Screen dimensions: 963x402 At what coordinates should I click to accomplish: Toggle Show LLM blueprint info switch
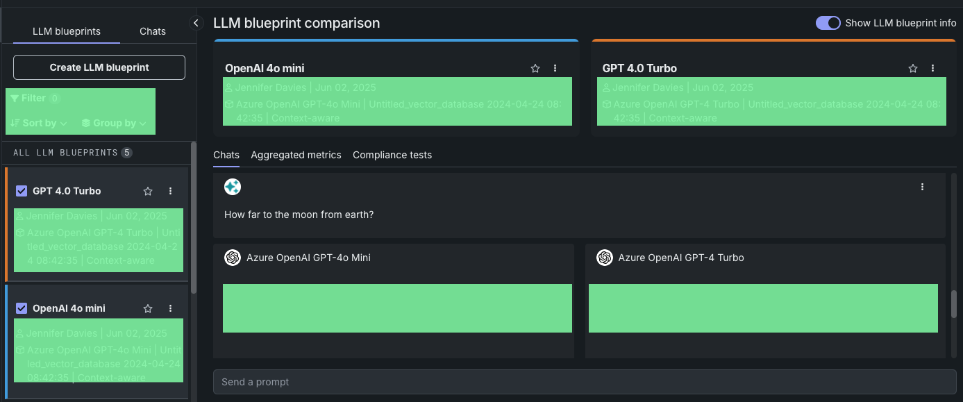828,23
